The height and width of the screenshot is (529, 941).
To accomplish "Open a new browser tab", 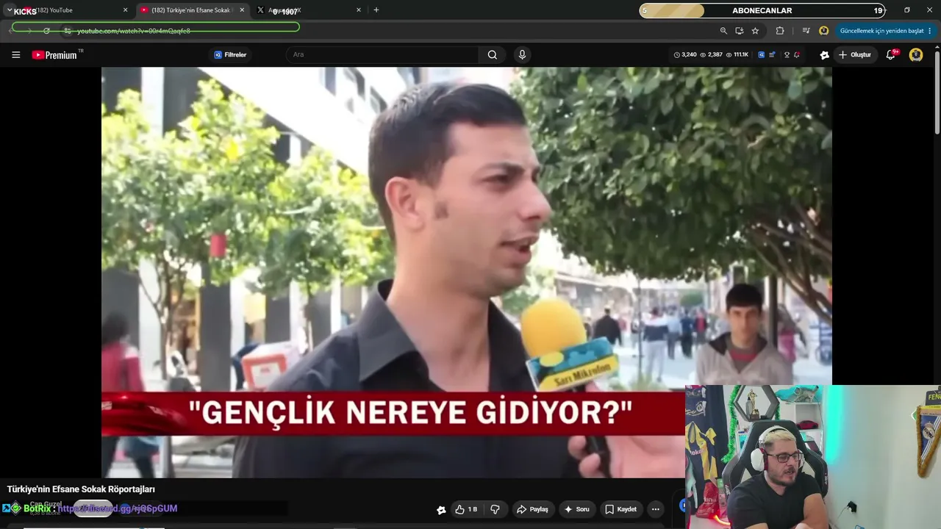I will tap(376, 10).
